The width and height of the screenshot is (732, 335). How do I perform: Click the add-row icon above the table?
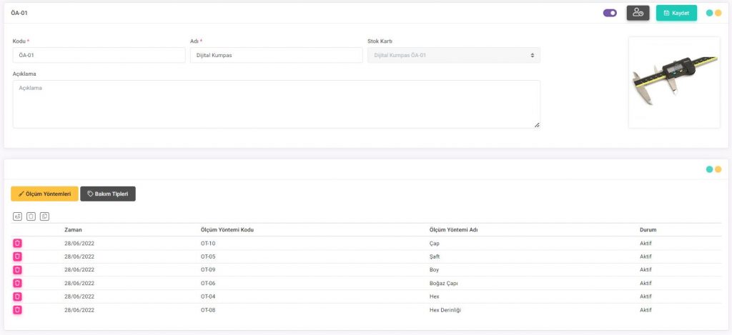[x=18, y=216]
